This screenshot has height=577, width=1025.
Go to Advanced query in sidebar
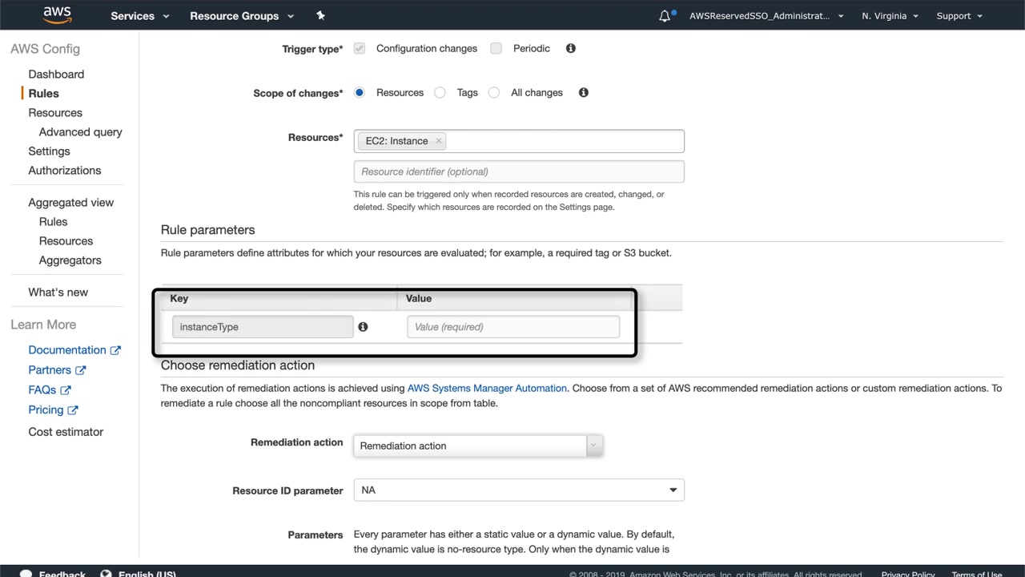pos(81,132)
